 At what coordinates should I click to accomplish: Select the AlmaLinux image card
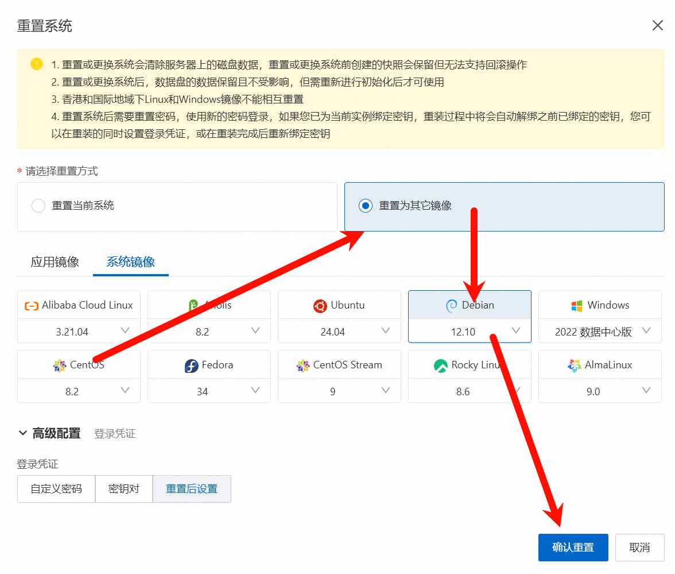point(600,365)
